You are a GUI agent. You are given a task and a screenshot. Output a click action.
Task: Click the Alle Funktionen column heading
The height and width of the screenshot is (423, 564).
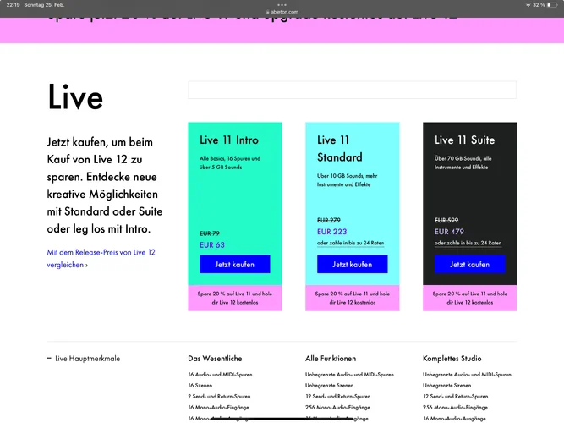point(331,359)
